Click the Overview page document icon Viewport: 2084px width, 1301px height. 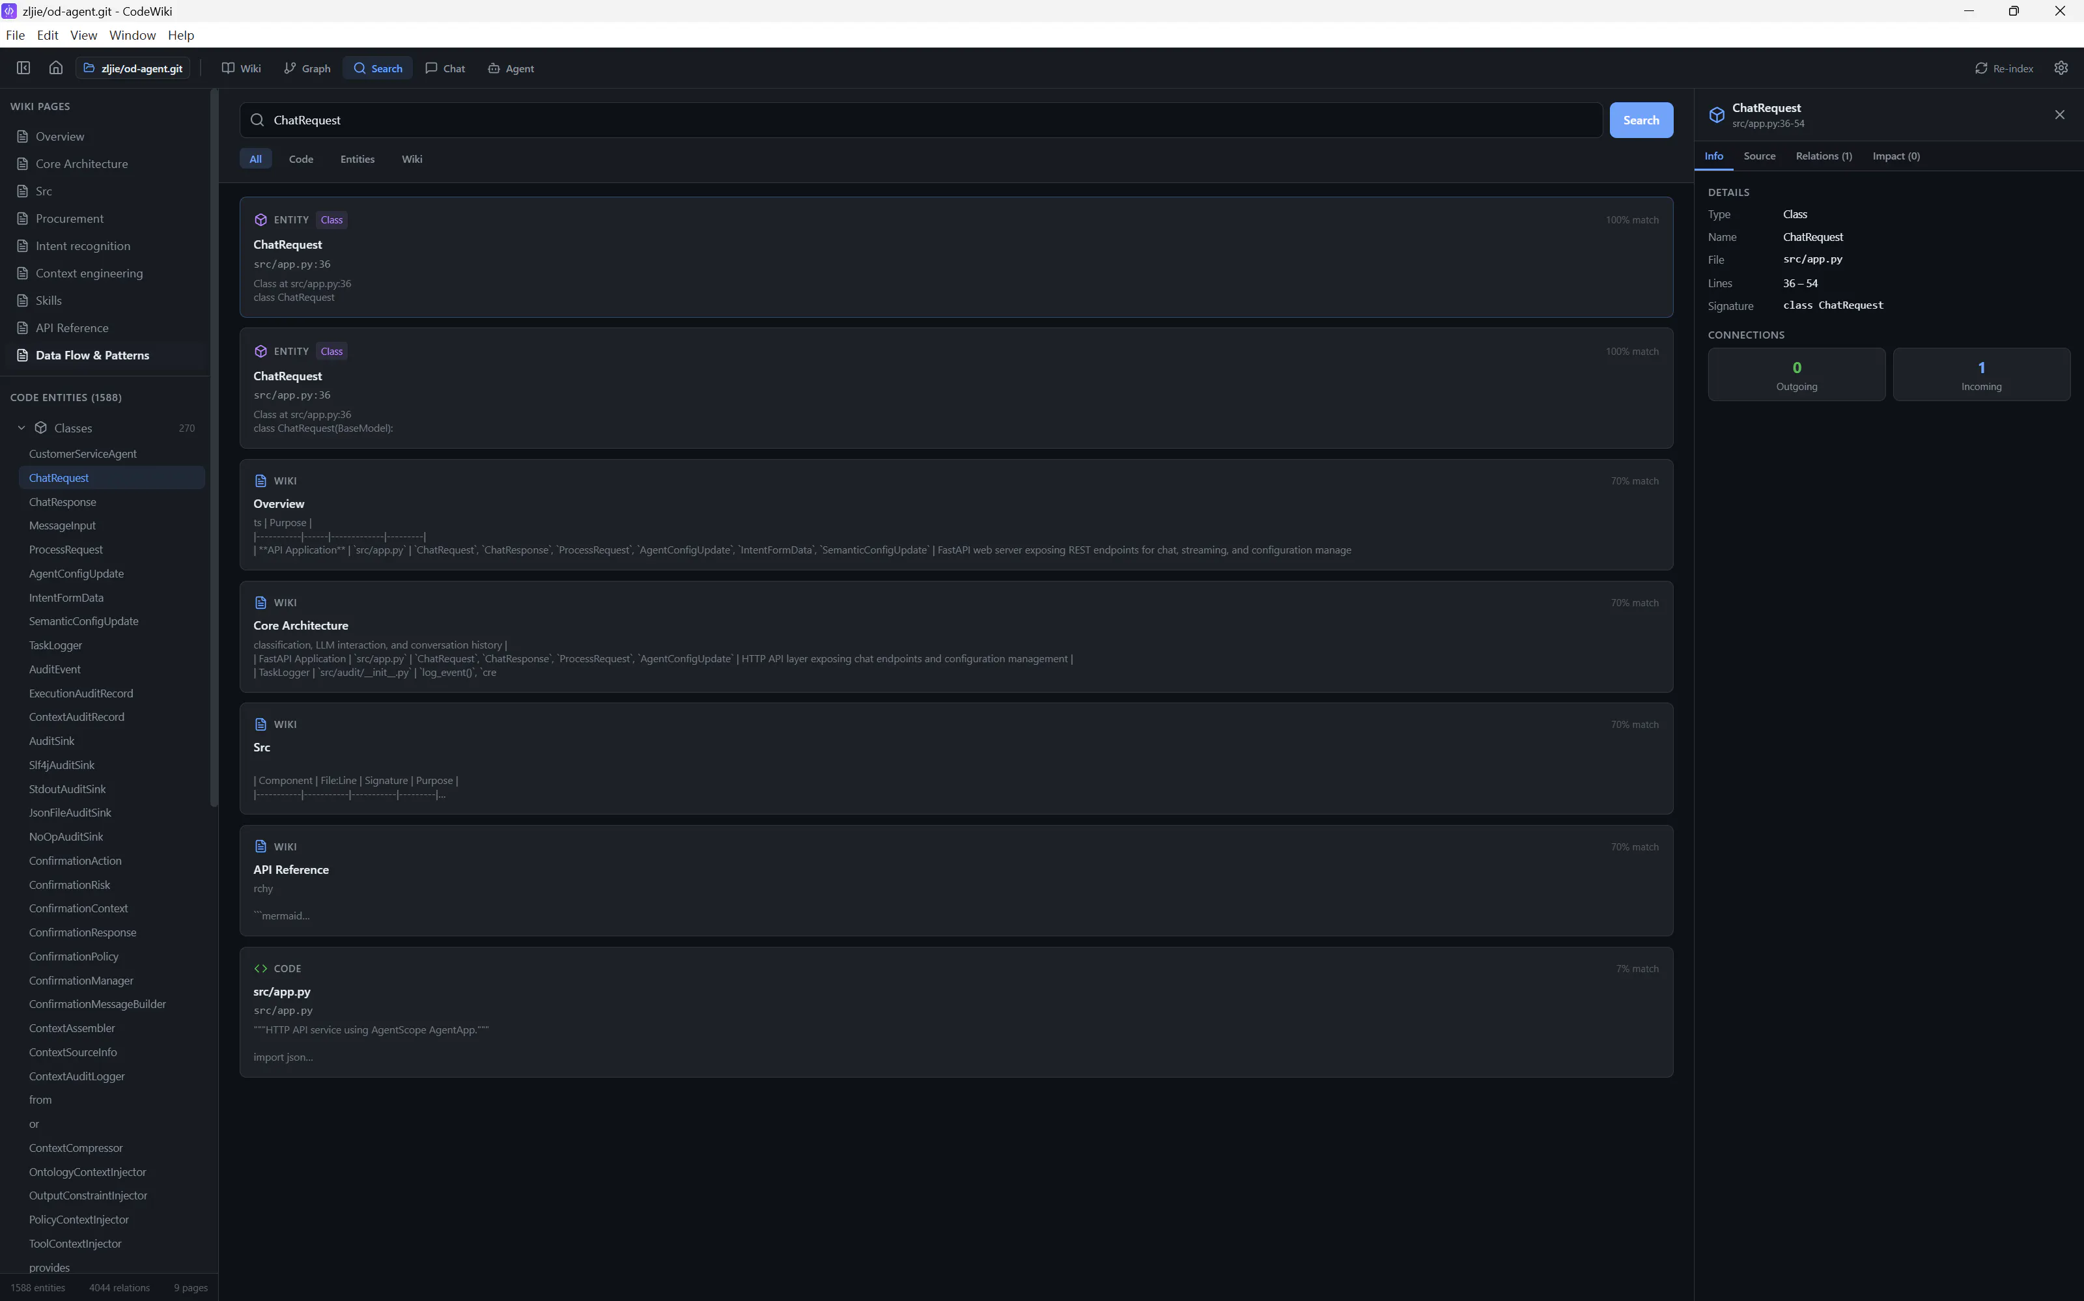click(x=22, y=137)
